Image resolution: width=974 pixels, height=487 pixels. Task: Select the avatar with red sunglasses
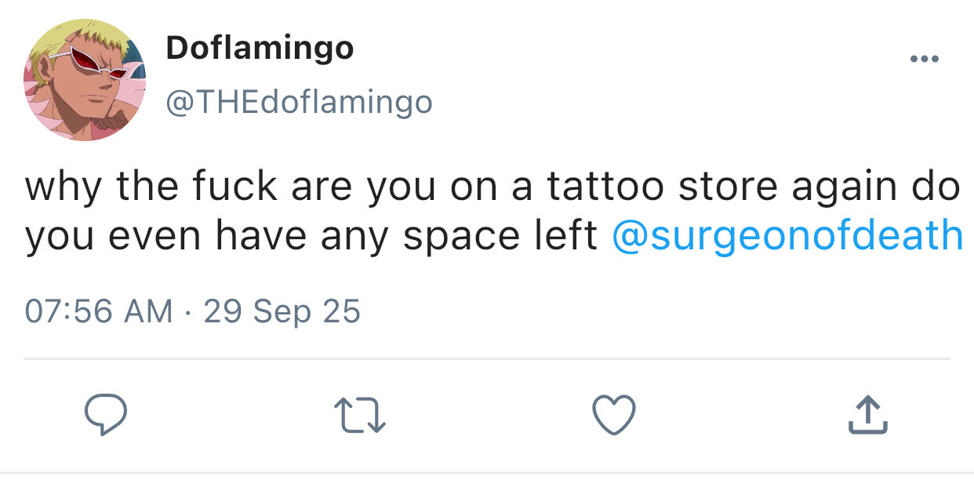tap(85, 79)
